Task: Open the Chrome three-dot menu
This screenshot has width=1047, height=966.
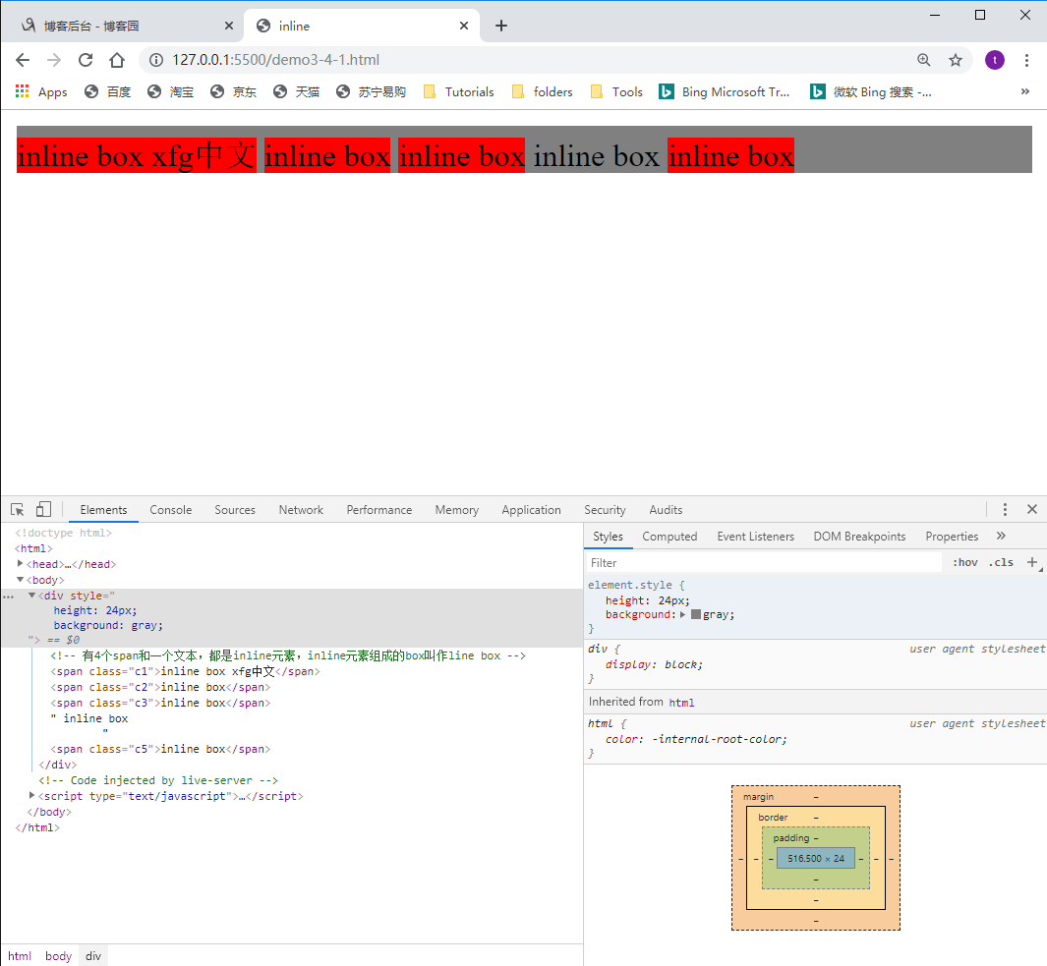Action: [x=1027, y=60]
